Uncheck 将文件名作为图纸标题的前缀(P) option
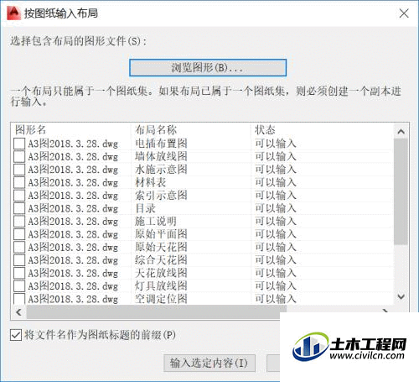Viewport: 419px width, 382px height. tap(16, 335)
